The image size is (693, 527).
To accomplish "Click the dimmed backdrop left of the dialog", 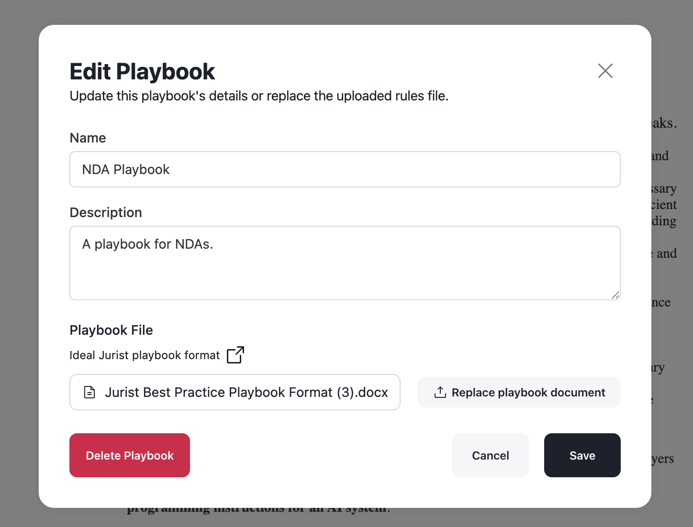I will point(19,263).
